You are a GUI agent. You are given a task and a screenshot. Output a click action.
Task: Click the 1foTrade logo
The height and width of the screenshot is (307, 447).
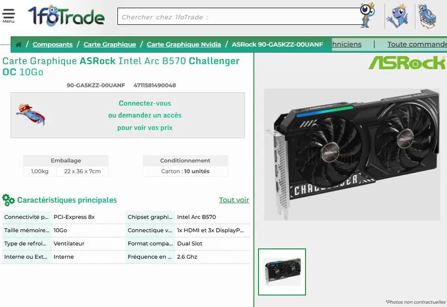point(66,16)
